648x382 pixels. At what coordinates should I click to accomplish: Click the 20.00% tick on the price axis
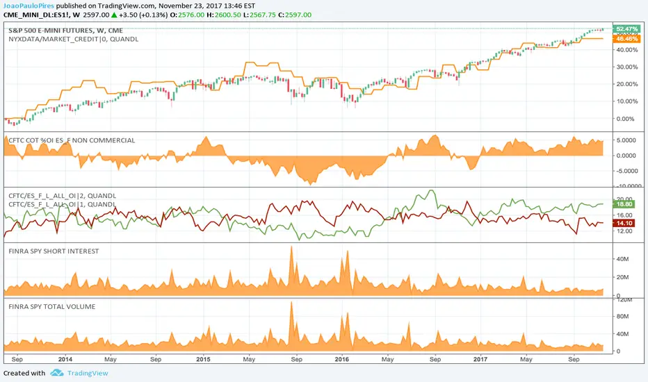627,84
